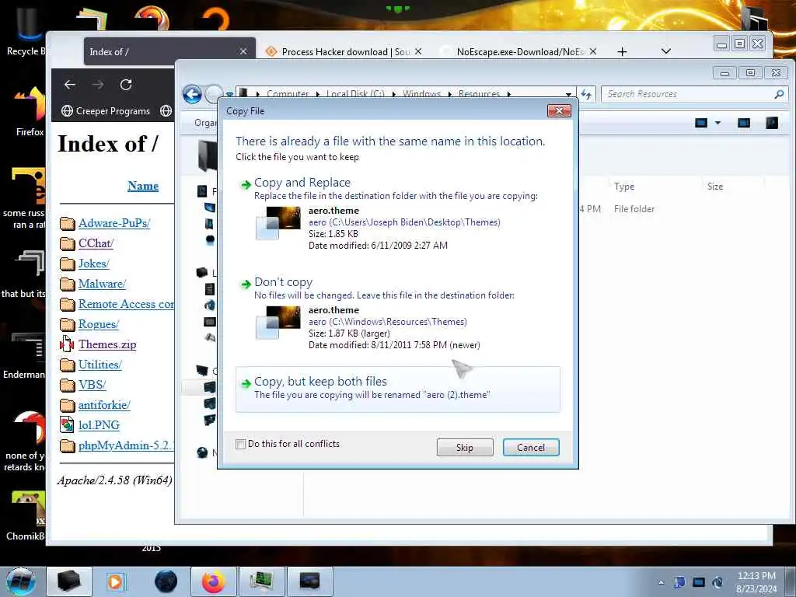Tick Do this for all conflicts checkbox
The image size is (796, 597).
point(241,444)
